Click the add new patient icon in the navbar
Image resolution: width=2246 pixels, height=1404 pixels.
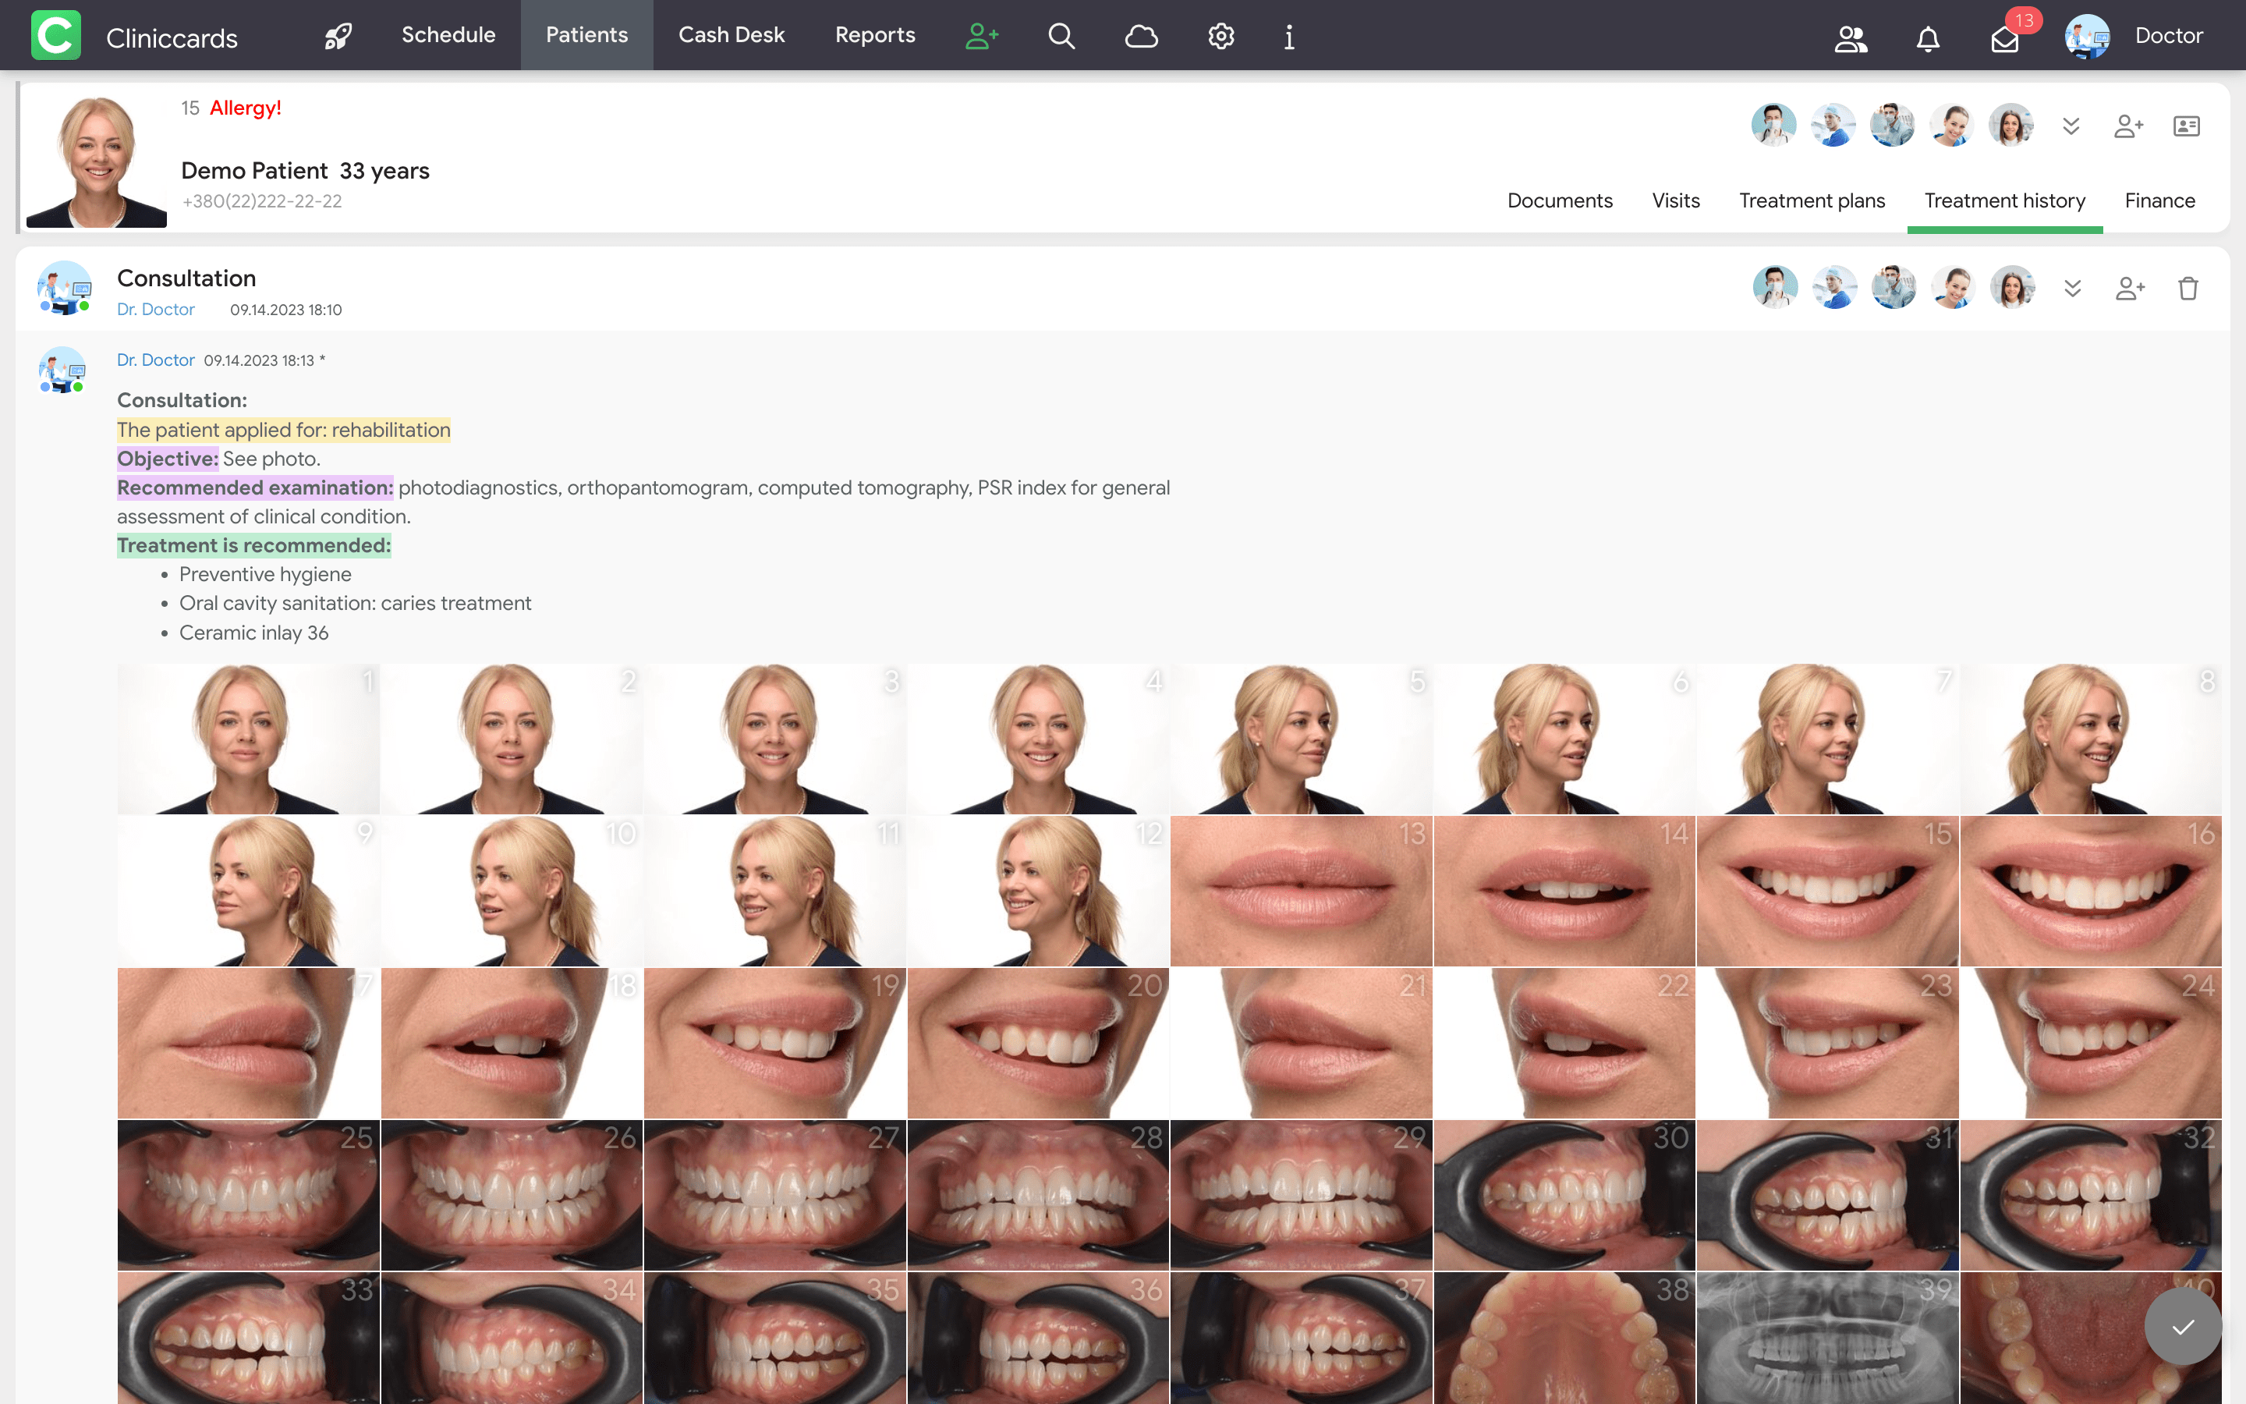(x=981, y=36)
